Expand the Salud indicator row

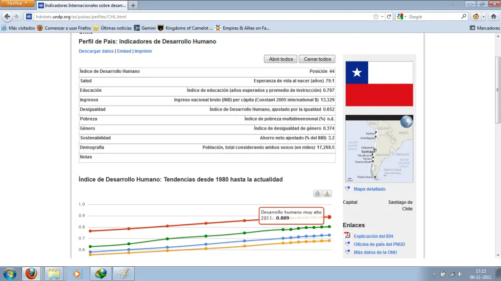click(207, 81)
